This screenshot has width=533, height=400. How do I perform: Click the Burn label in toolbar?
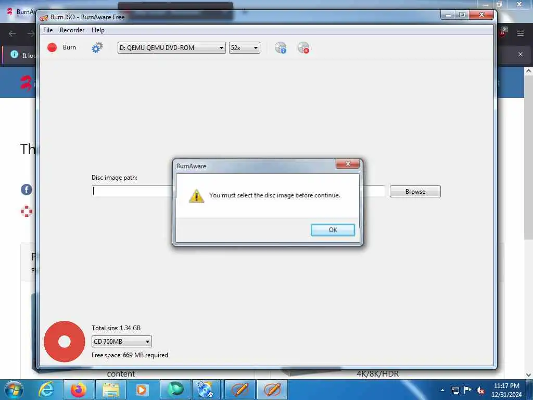69,47
